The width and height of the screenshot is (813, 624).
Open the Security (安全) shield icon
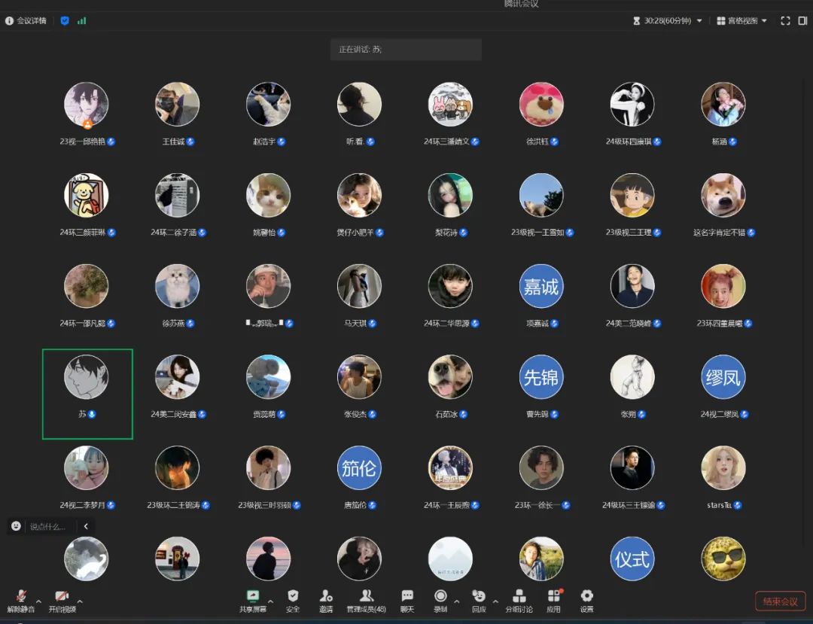coord(293,599)
